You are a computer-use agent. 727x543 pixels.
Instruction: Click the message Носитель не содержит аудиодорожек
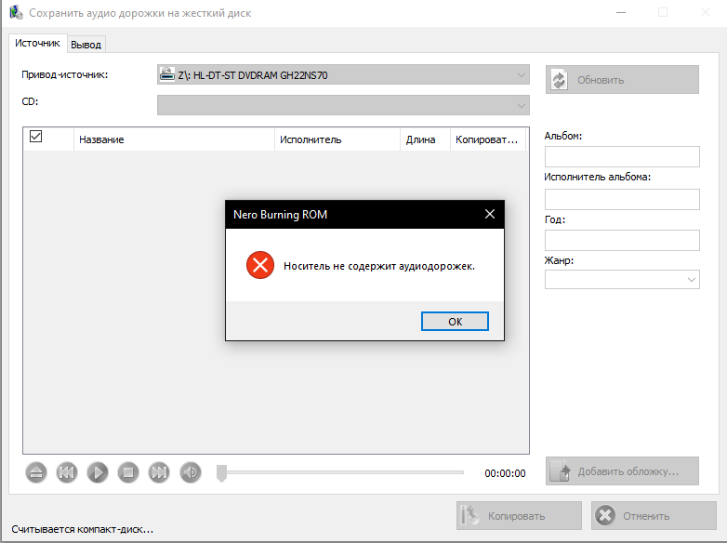[378, 266]
